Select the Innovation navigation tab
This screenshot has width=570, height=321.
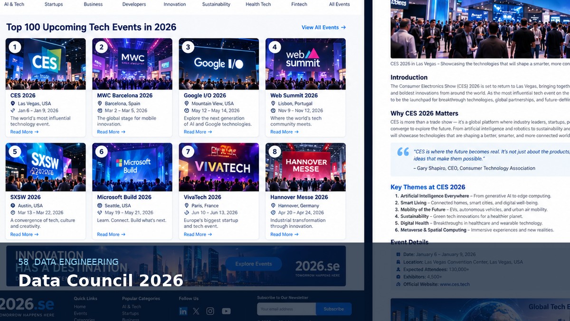point(175,4)
